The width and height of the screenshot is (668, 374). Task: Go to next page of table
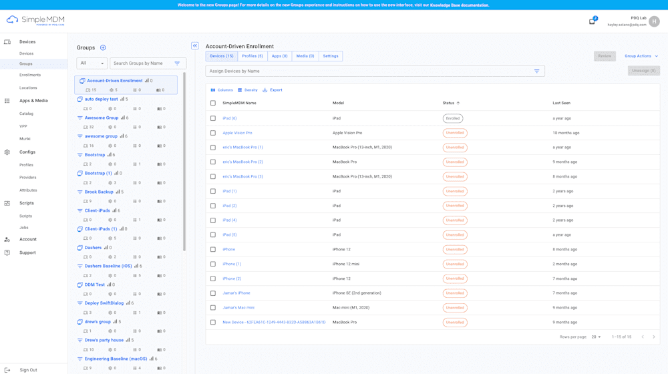click(x=654, y=337)
